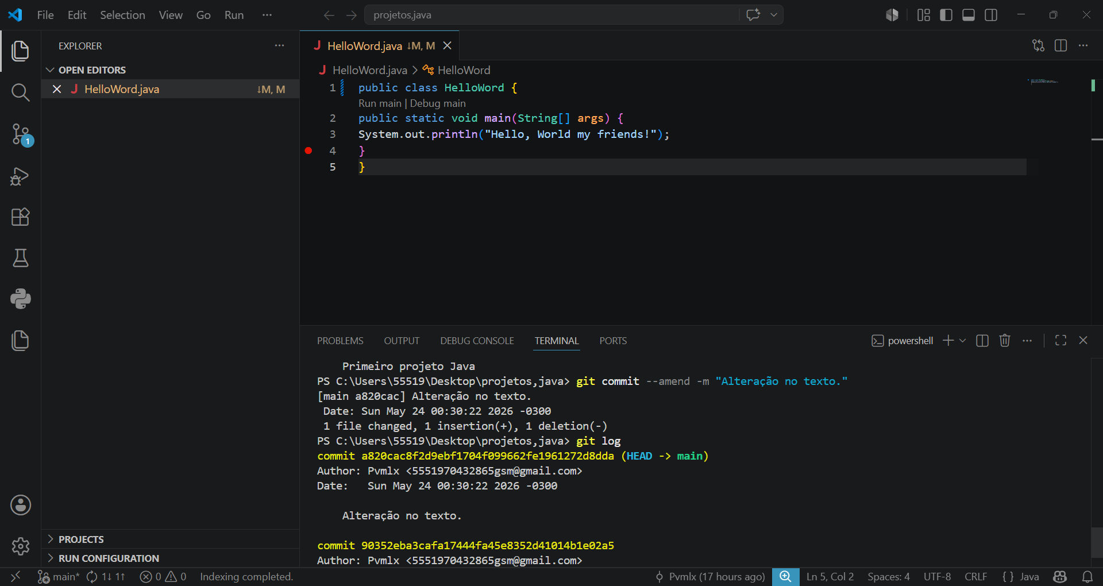
Task: Click the Go Back arrow
Action: (329, 15)
